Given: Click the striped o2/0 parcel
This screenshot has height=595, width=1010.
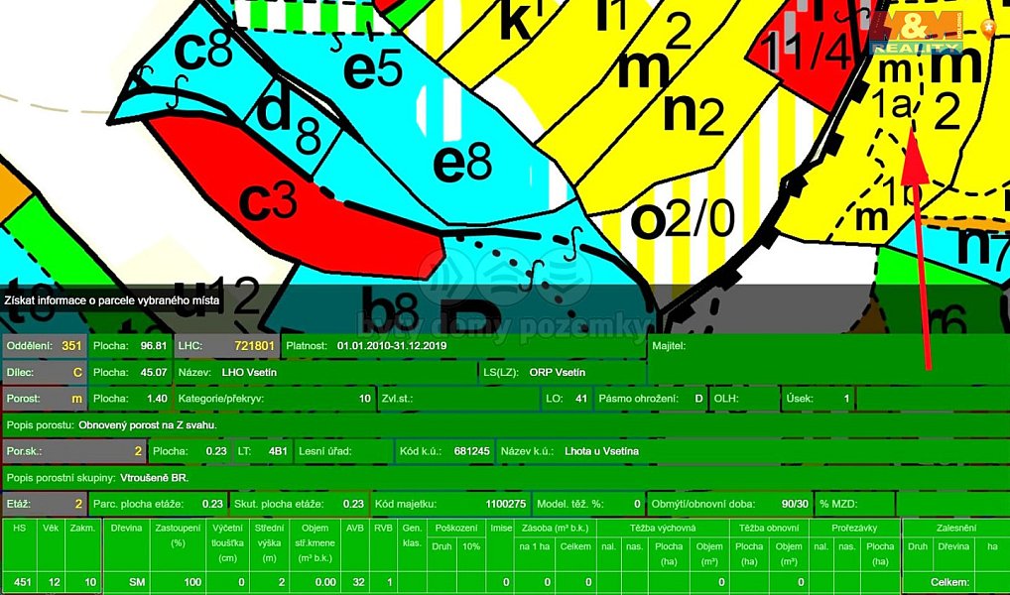Looking at the screenshot, I should pyautogui.click(x=683, y=219).
